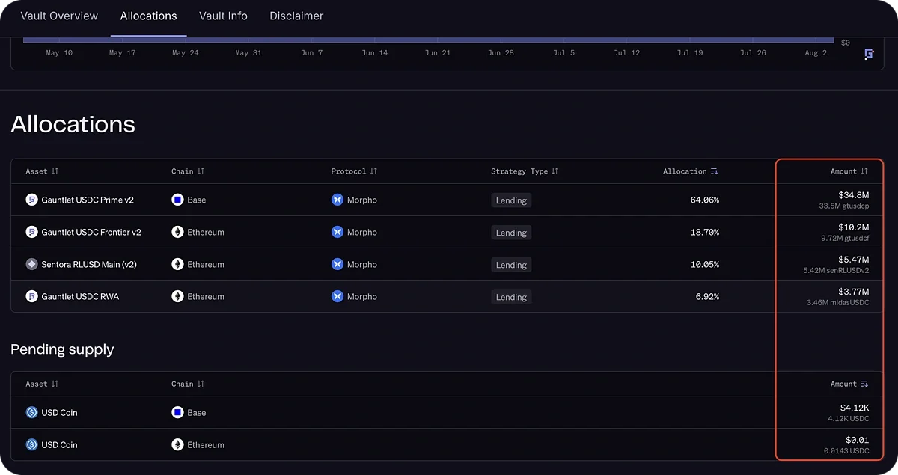Viewport: 898px width, 475px height.
Task: Sort Allocations table by Asset
Action: pyautogui.click(x=42, y=171)
